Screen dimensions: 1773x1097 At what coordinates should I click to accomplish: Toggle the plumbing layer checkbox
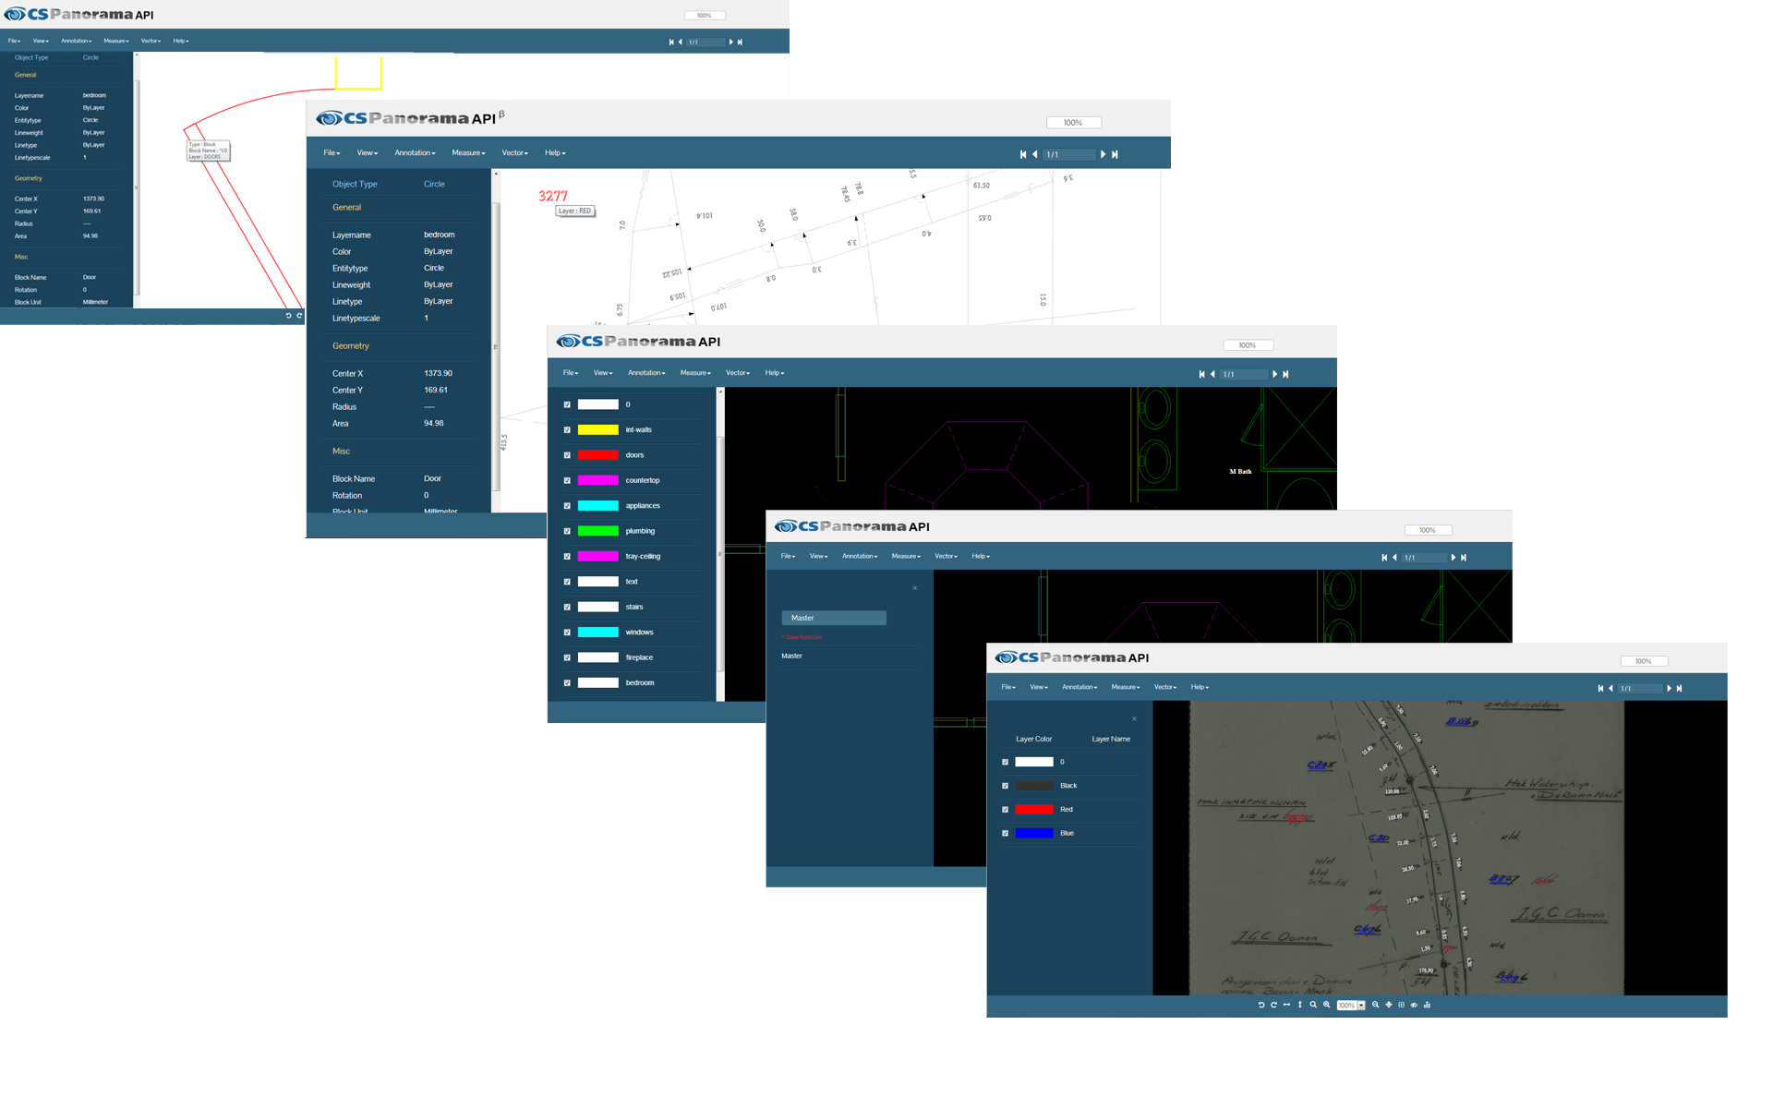pyautogui.click(x=567, y=531)
